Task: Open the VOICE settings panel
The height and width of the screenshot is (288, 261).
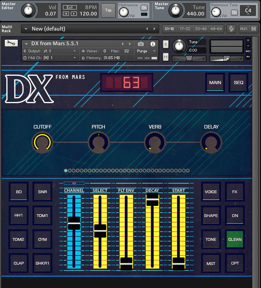Action: [211, 192]
